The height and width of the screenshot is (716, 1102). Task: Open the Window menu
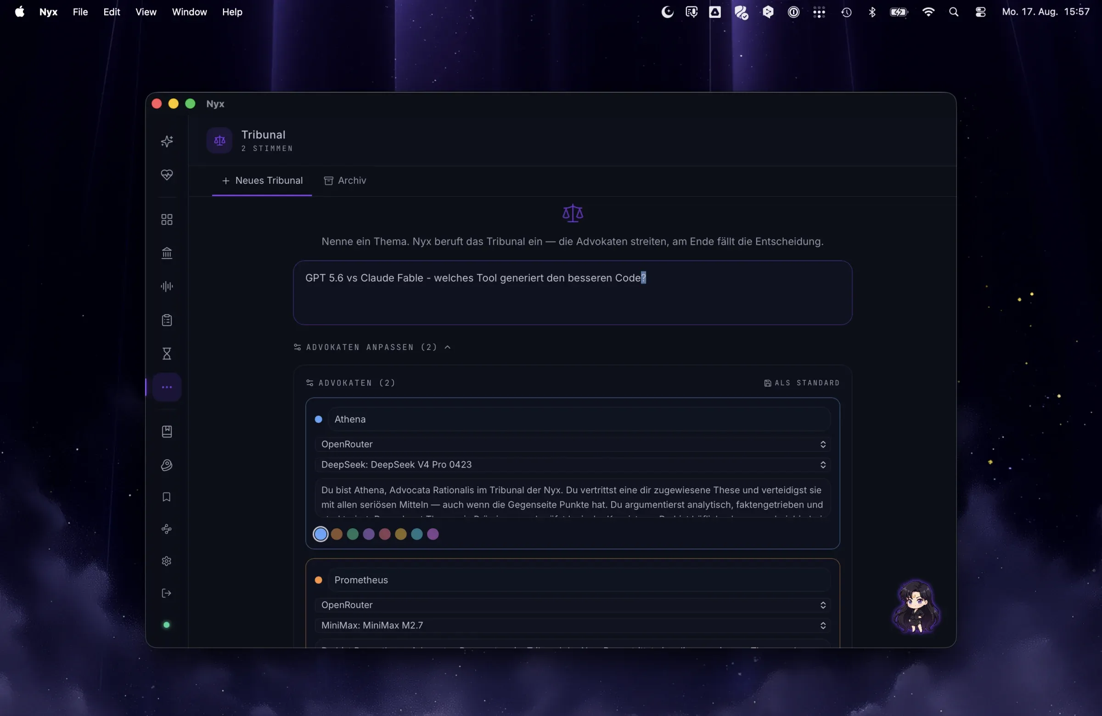[189, 12]
